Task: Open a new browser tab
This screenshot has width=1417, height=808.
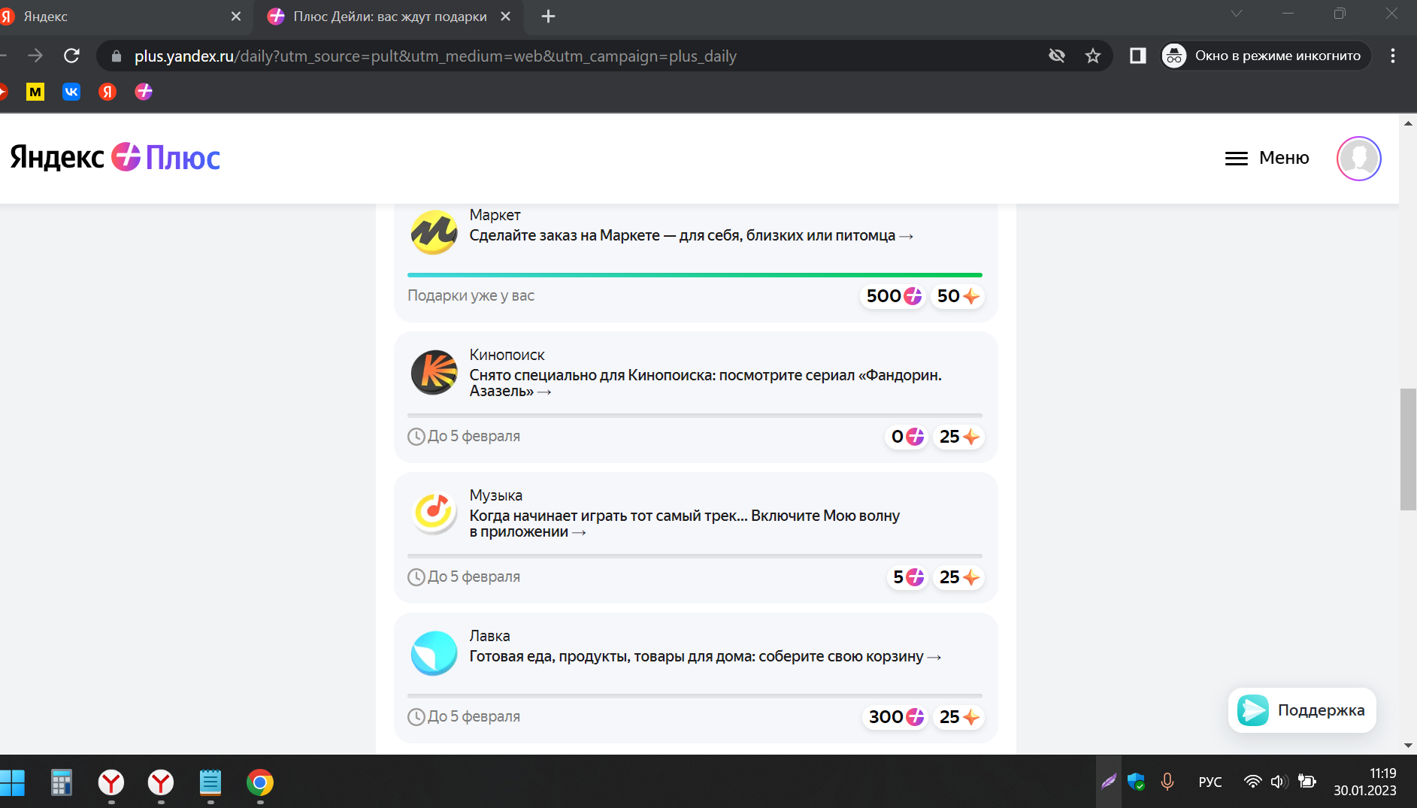Action: pos(548,17)
